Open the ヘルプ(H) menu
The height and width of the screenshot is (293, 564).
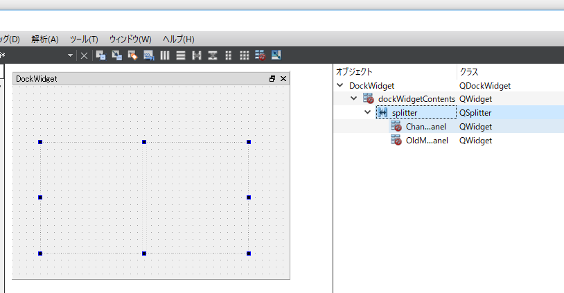click(178, 39)
